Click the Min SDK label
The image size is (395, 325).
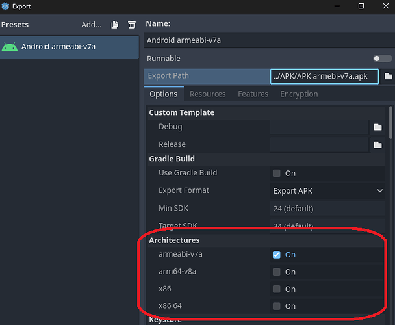[173, 208]
